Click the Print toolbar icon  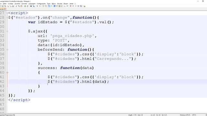[13, 6]
